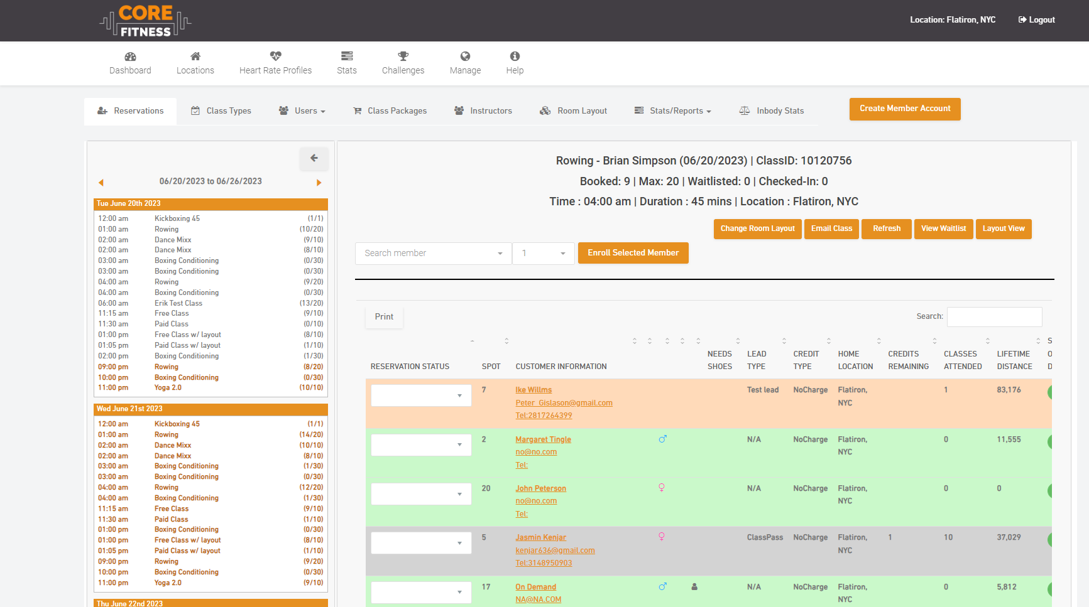Print the class roster
Screen dimensions: 1089x607
click(384, 317)
